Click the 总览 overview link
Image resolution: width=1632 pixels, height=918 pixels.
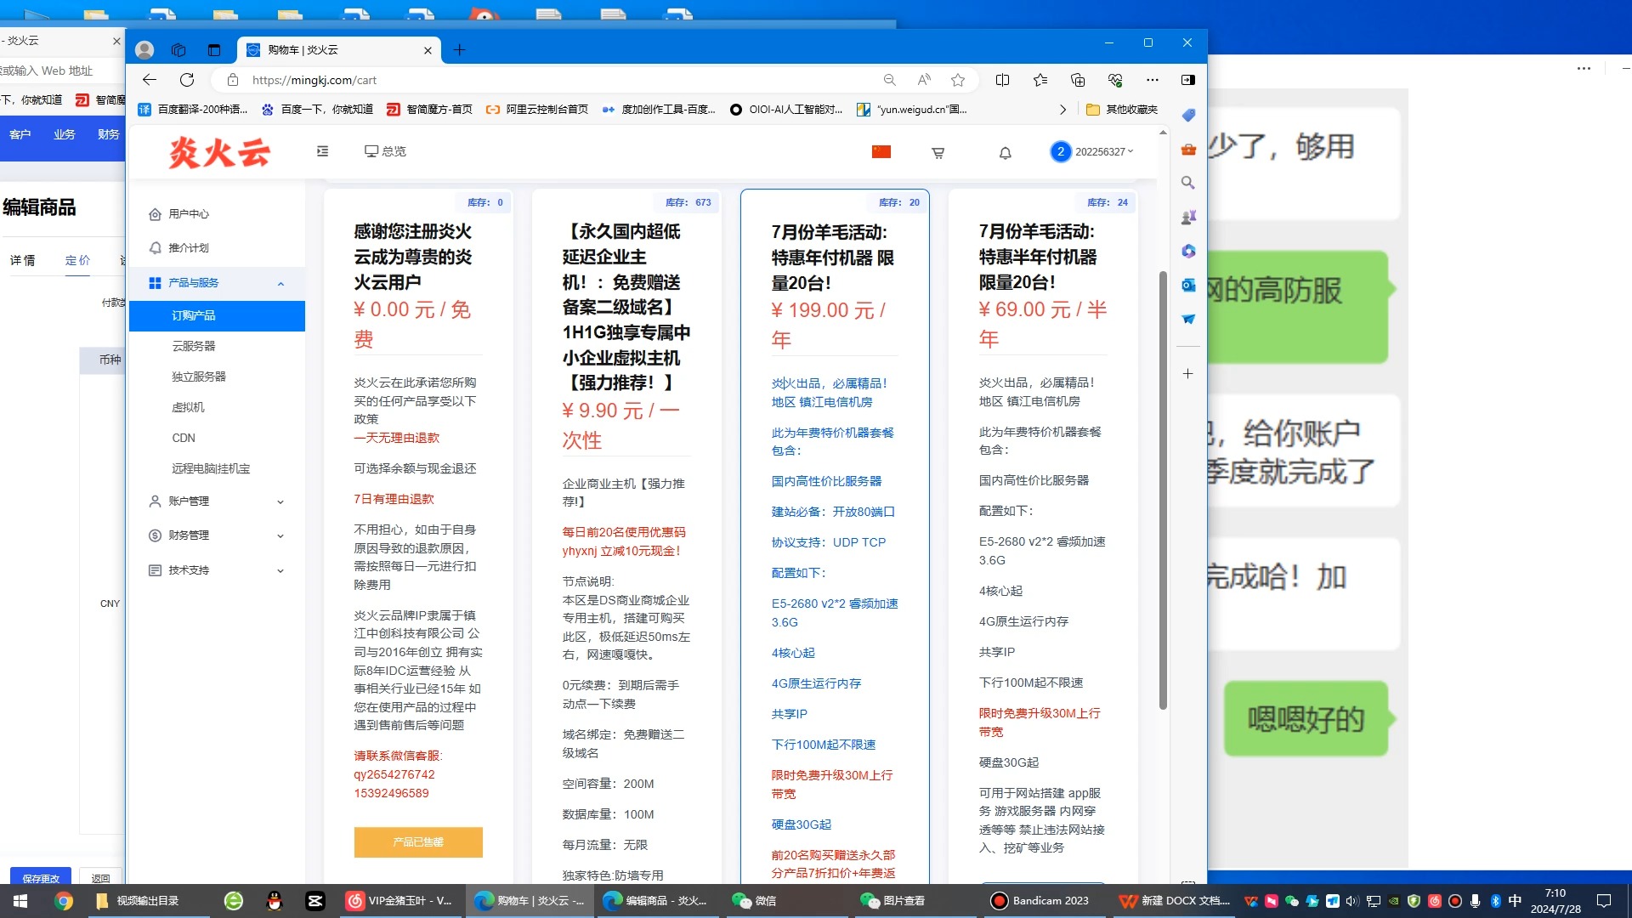click(385, 151)
